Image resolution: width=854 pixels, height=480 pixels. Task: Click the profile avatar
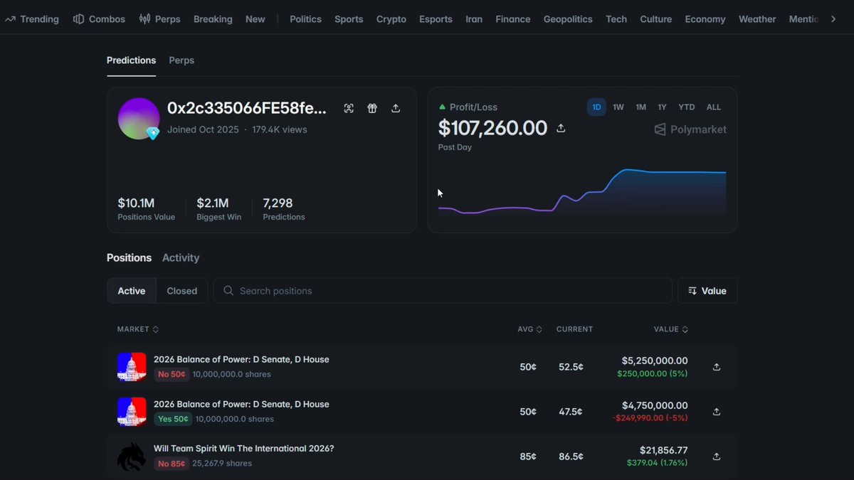click(x=139, y=119)
